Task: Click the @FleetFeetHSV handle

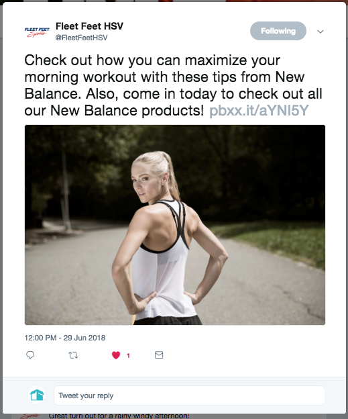Action: pos(81,38)
